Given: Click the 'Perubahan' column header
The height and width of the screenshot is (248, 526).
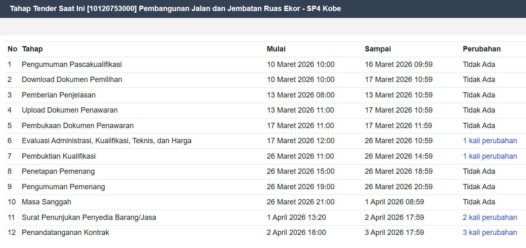Looking at the screenshot, I should [x=481, y=49].
